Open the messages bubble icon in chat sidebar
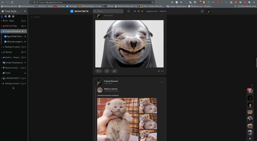Image resolution: width=257 pixels, height=141 pixels. (250, 138)
